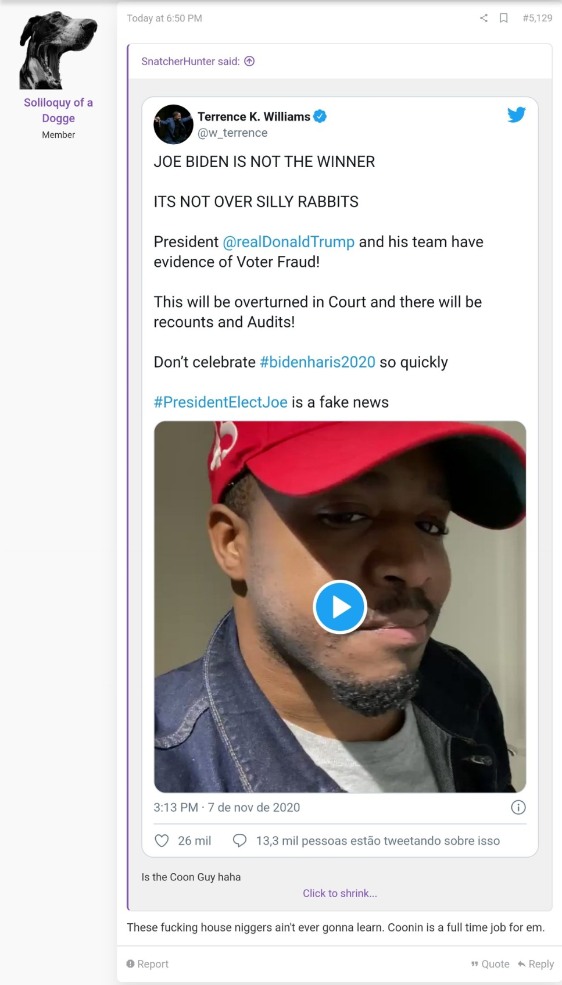
Task: Click the tweet info icon
Action: click(518, 807)
